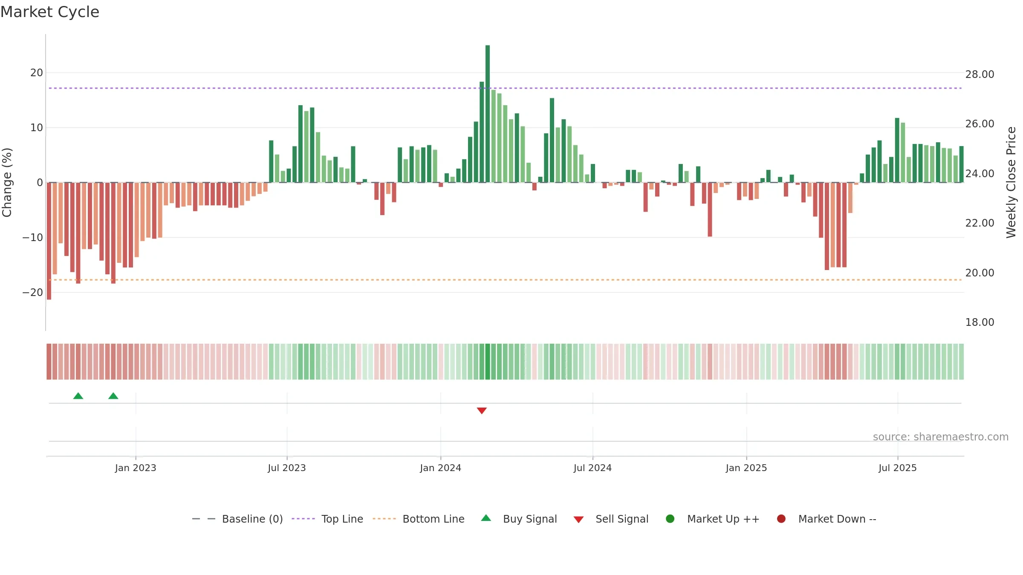
Task: Click the 26.00 price axis label
Action: (980, 124)
